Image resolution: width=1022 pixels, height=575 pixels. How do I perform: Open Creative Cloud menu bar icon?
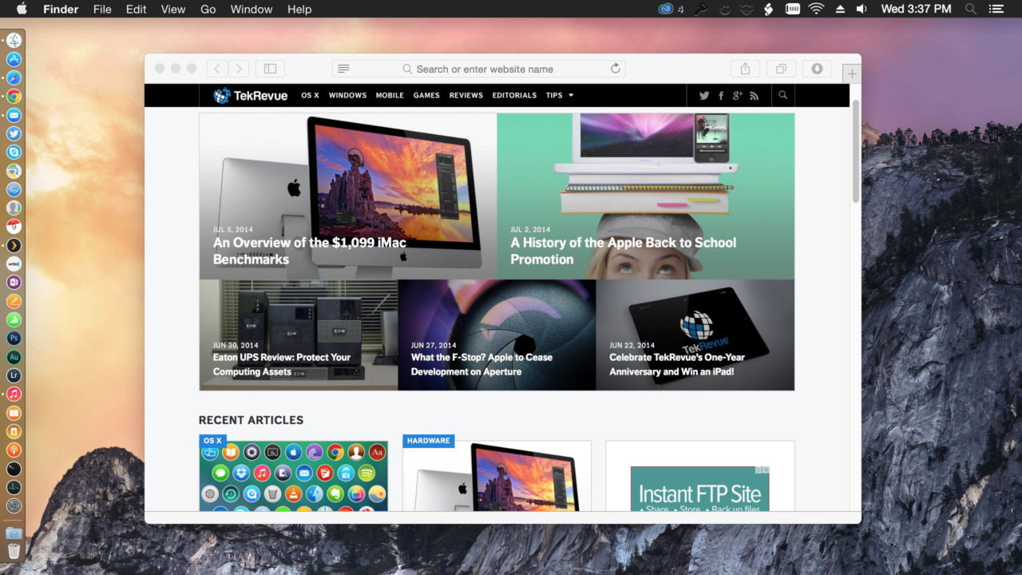pos(666,9)
